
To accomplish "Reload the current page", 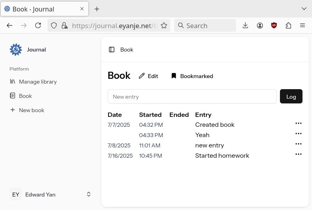I will pos(38,25).
